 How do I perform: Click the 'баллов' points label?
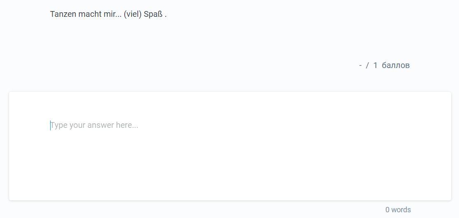(396, 65)
